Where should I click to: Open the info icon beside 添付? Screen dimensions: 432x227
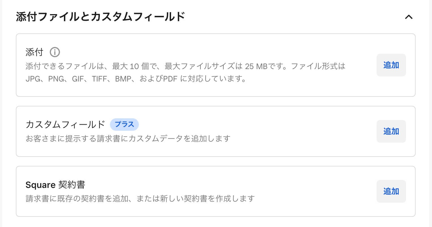[x=55, y=52]
